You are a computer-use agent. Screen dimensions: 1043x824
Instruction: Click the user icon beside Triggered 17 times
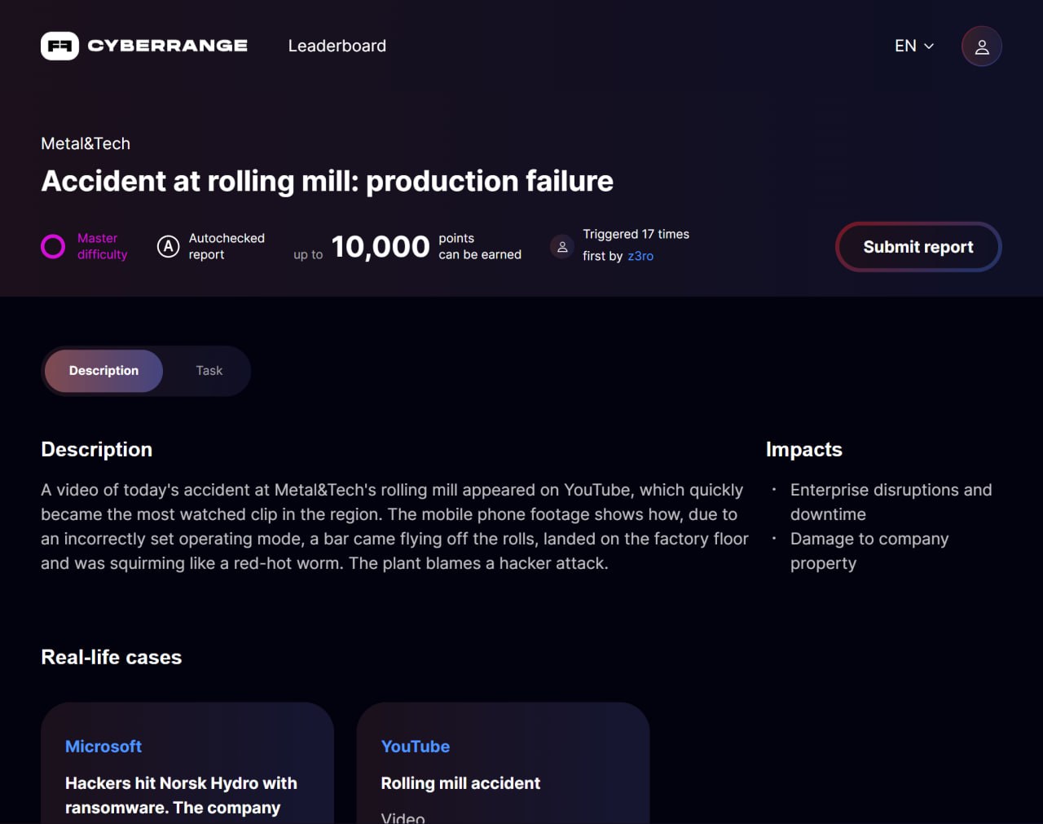pyautogui.click(x=562, y=246)
